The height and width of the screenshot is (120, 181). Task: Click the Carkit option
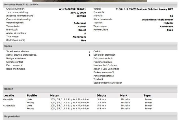(x=97, y=51)
